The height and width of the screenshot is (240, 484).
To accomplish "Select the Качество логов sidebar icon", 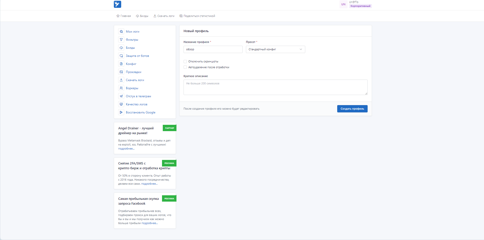I will (x=121, y=104).
